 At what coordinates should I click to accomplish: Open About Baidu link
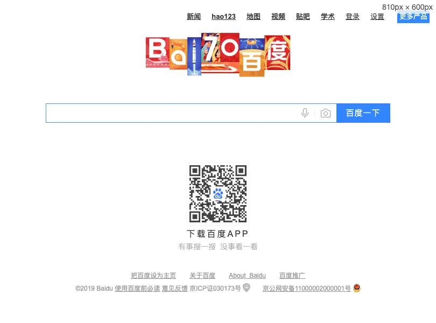(247, 276)
